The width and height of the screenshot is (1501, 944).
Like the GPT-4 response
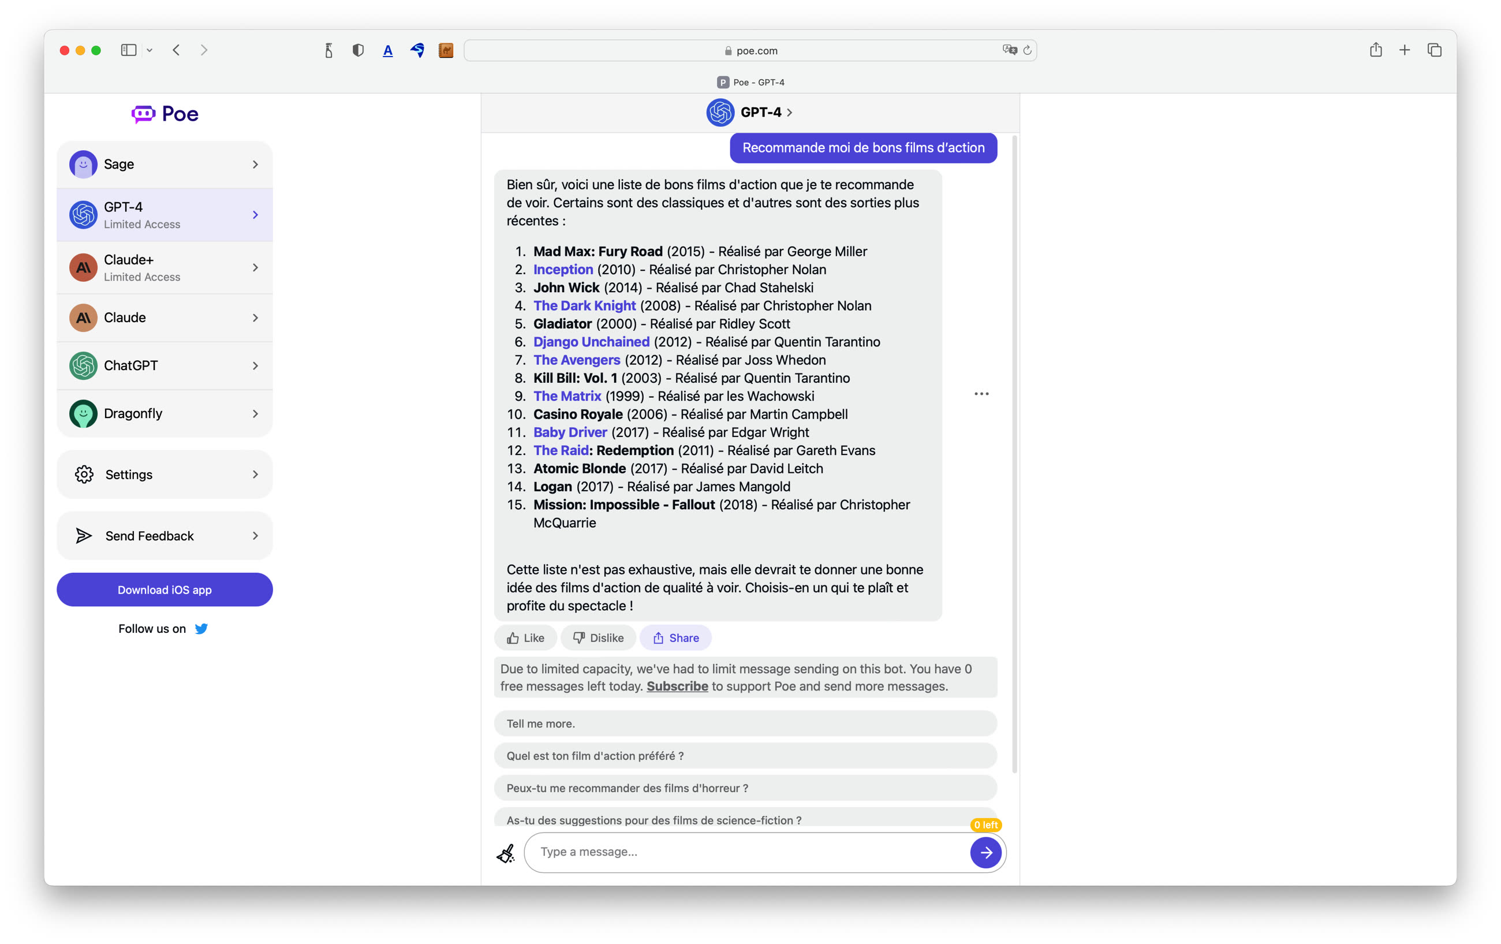(x=525, y=638)
